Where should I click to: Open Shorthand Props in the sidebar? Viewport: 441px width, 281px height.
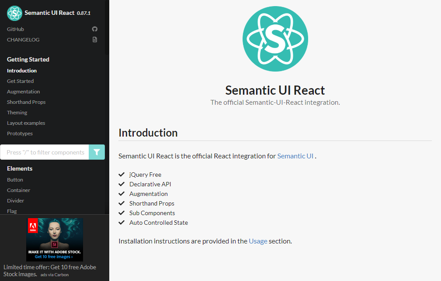pos(26,102)
